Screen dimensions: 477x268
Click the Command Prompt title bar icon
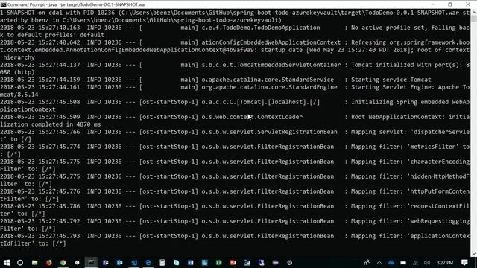click(x=3, y=4)
